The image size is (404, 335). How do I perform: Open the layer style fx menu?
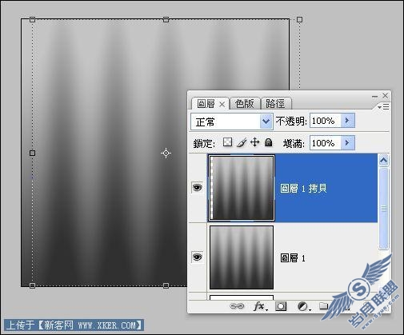tap(260, 306)
